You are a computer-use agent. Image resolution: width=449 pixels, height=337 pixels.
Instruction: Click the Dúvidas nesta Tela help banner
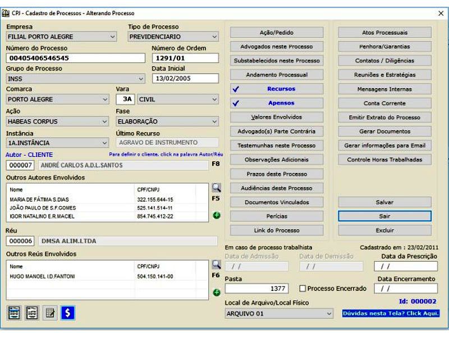(391, 313)
